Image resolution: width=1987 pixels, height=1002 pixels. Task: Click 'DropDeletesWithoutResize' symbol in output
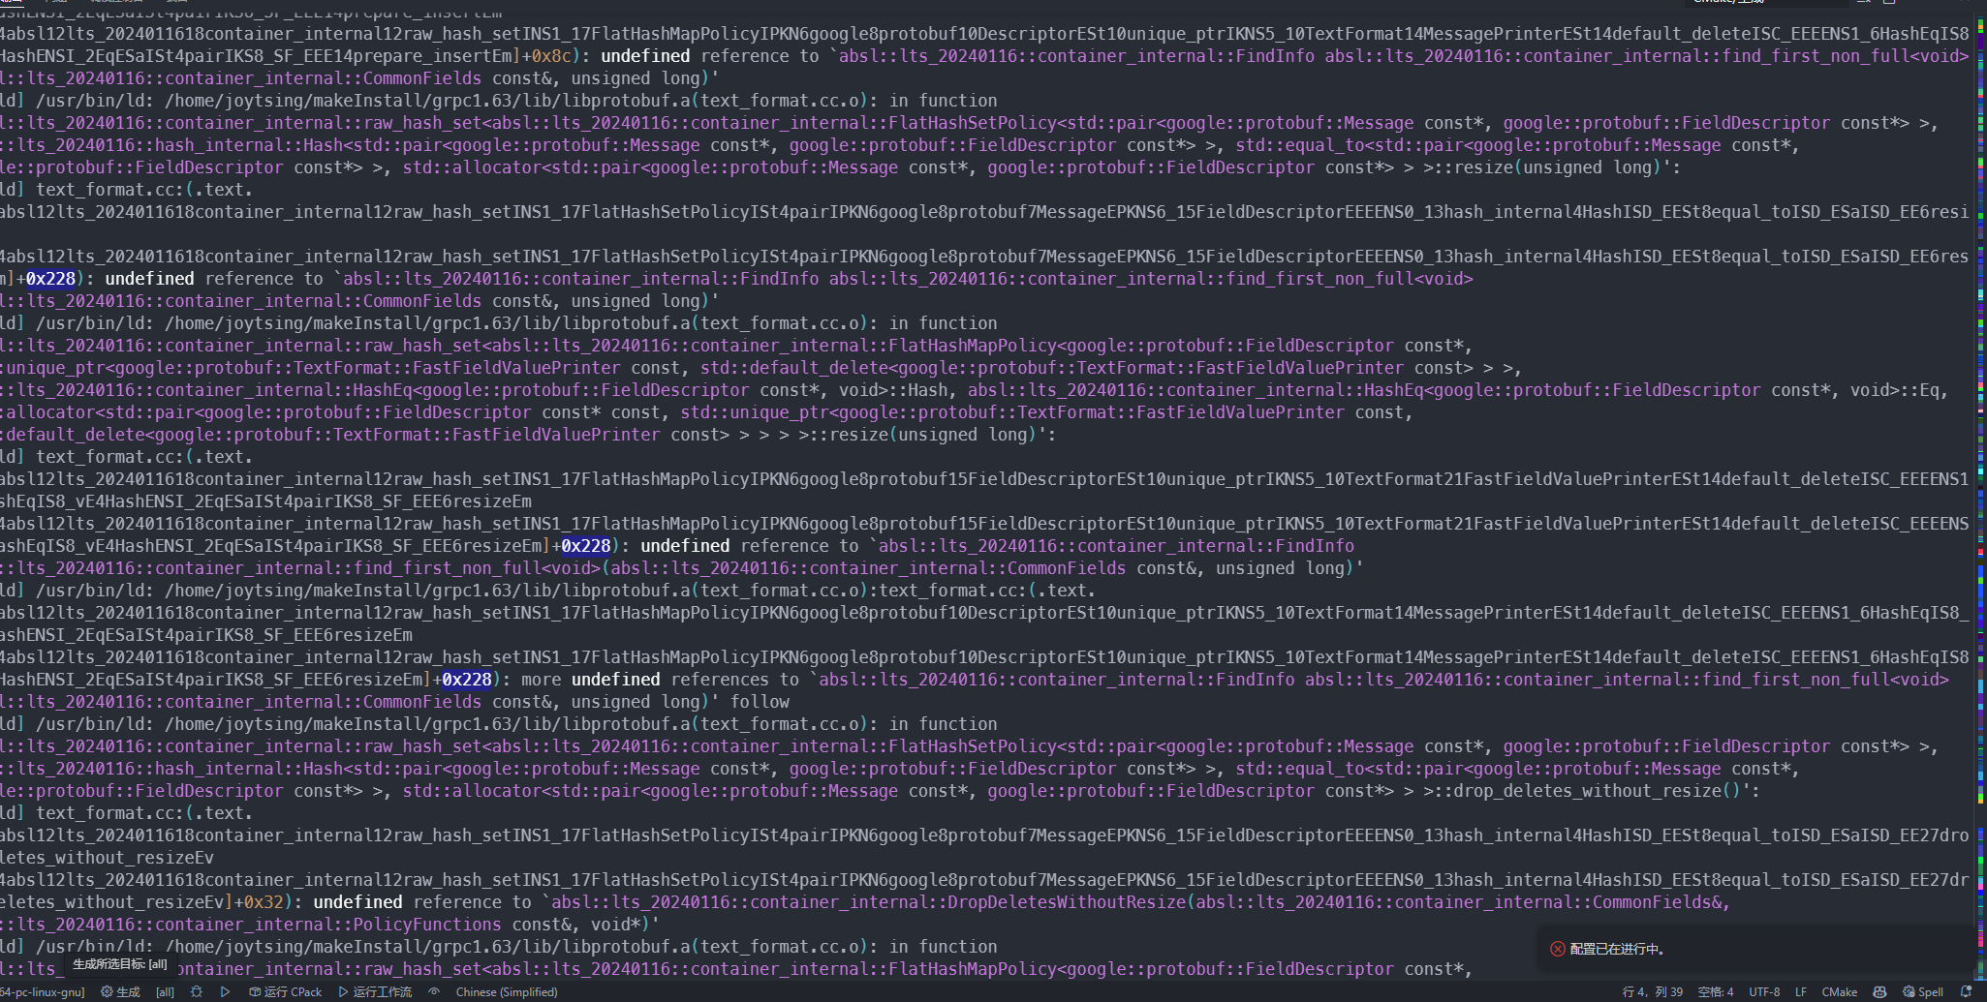pos(1067,902)
